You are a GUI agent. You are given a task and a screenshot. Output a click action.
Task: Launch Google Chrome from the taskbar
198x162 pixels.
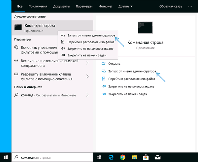click(x=122, y=157)
